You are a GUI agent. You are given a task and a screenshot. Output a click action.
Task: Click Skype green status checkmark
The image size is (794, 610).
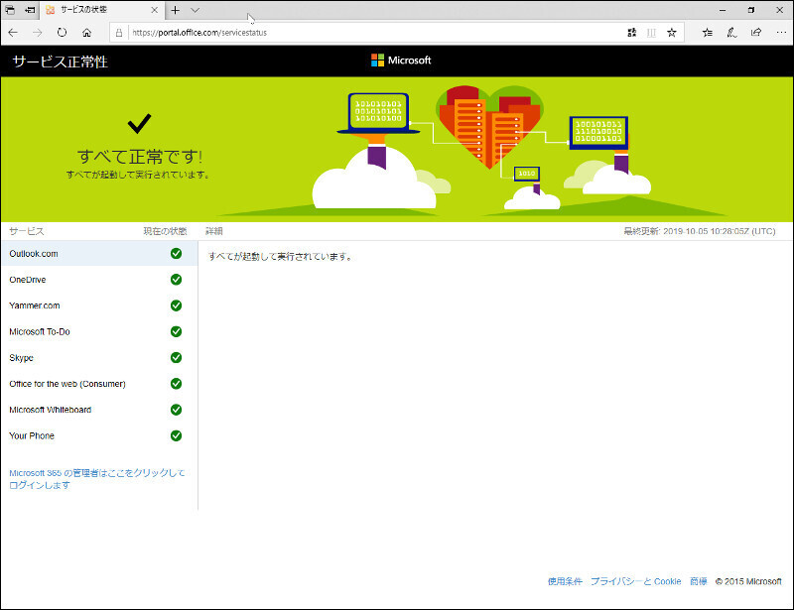click(177, 358)
